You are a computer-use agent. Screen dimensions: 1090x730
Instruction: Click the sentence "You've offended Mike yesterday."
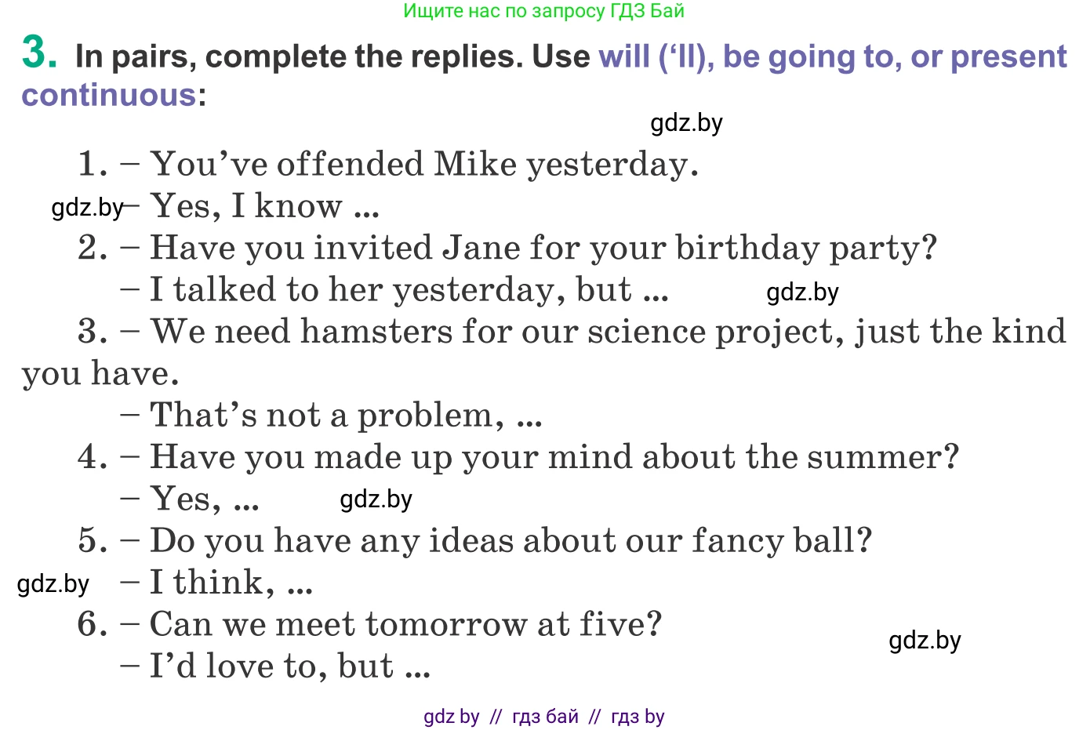(423, 165)
